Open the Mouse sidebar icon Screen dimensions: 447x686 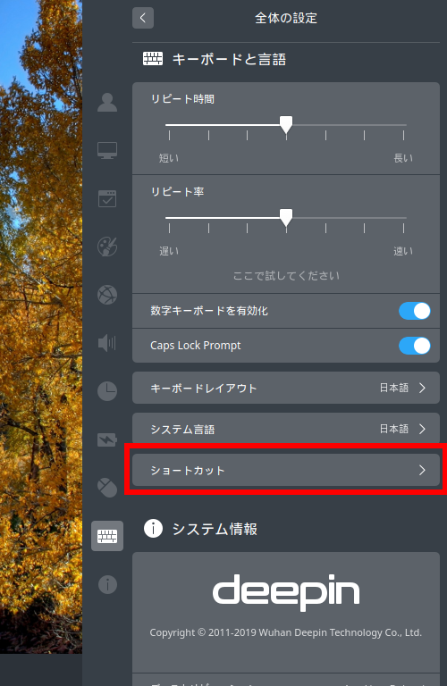coord(107,488)
